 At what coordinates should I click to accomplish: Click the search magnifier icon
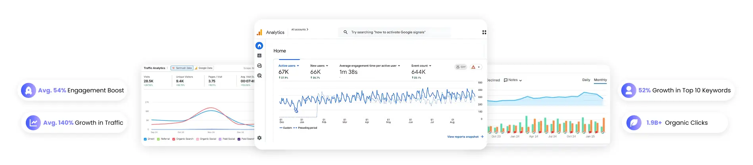pyautogui.click(x=345, y=32)
